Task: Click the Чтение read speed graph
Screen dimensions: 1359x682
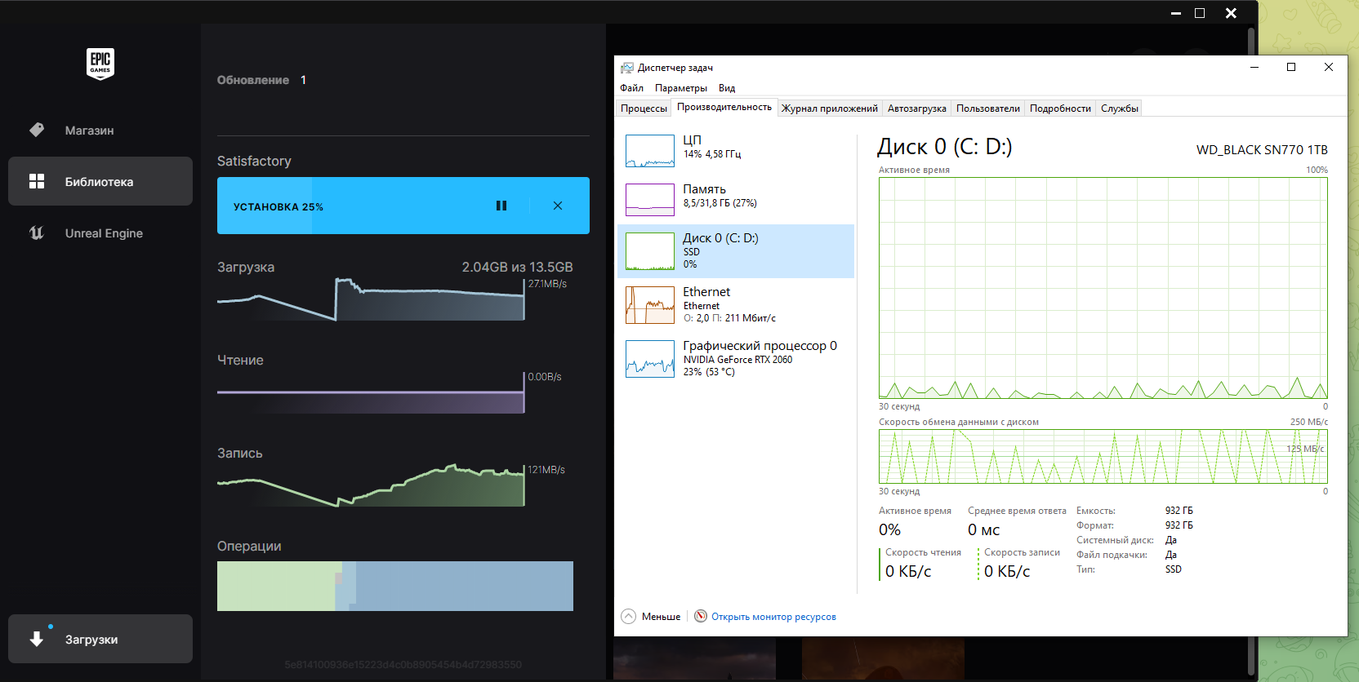Action: tap(371, 392)
